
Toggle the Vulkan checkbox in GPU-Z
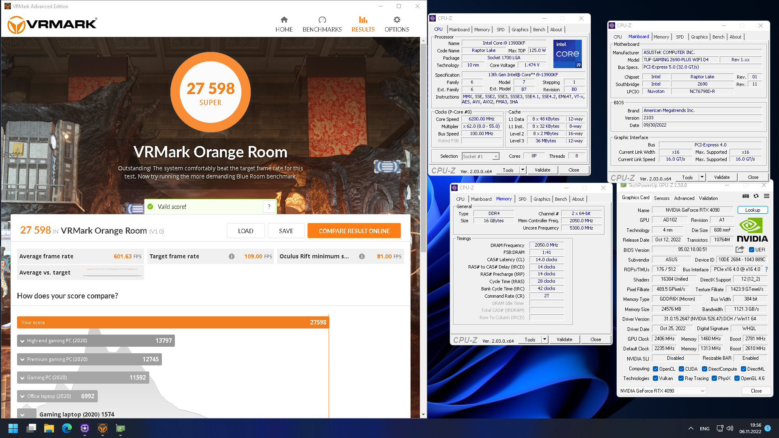click(x=655, y=378)
